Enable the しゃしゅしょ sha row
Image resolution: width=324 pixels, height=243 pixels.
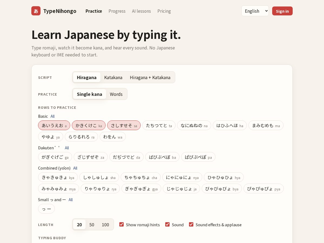point(99,177)
